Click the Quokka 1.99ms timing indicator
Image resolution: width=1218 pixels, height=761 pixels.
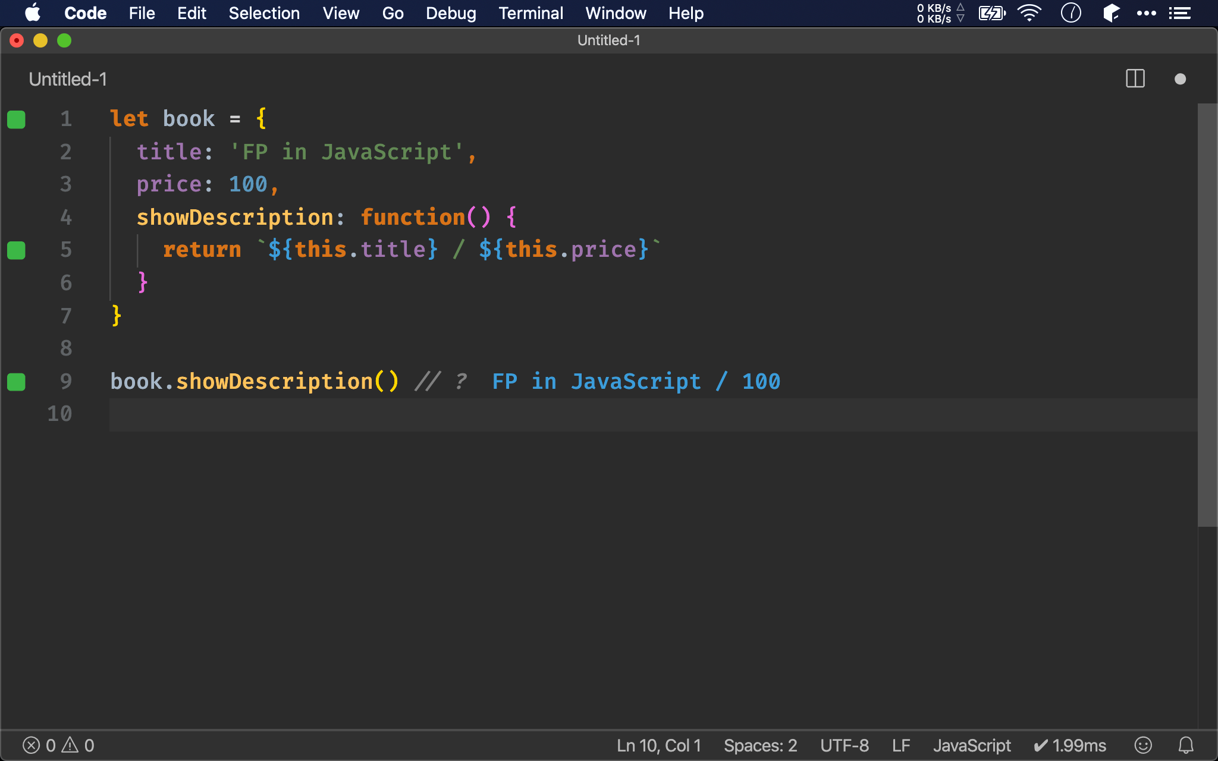[x=1070, y=745]
